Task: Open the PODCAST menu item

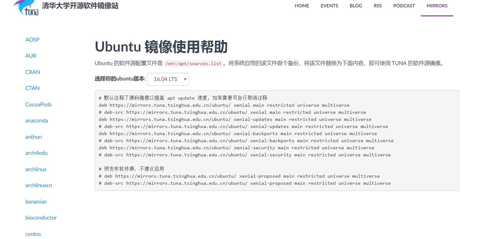Action: [404, 6]
